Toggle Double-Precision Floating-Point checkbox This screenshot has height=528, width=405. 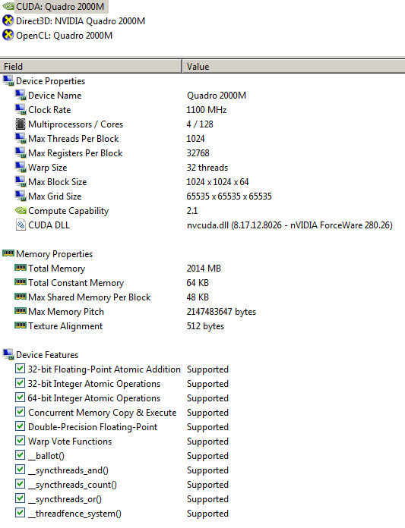(x=21, y=426)
